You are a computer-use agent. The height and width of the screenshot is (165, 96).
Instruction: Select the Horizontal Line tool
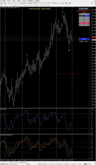[x=10, y=5]
